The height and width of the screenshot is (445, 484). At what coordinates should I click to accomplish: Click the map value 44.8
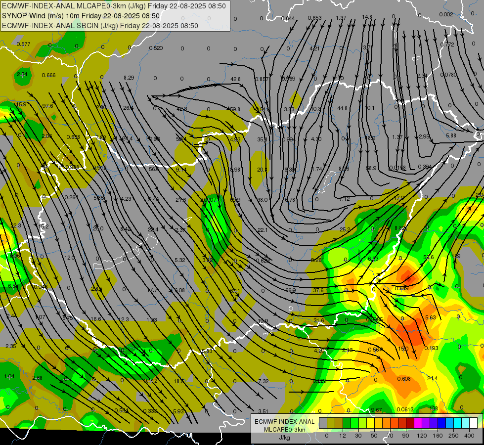tap(342, 108)
